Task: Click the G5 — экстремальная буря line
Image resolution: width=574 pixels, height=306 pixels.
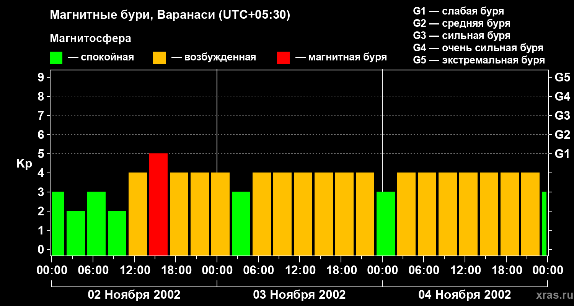Action: [x=479, y=60]
